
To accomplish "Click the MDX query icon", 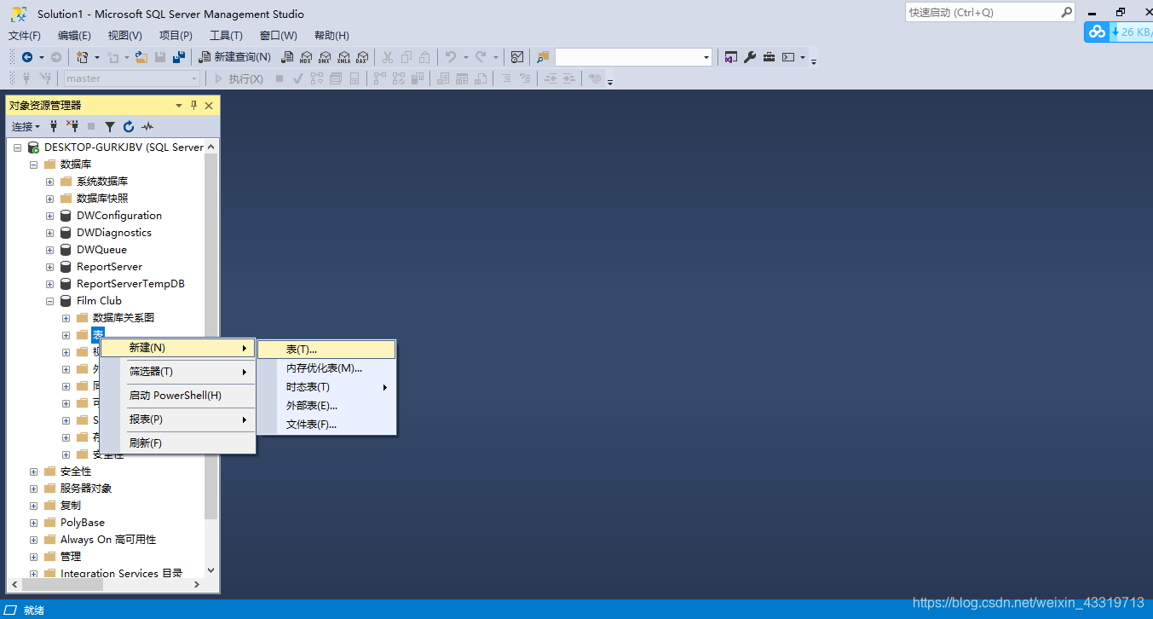I will 306,57.
